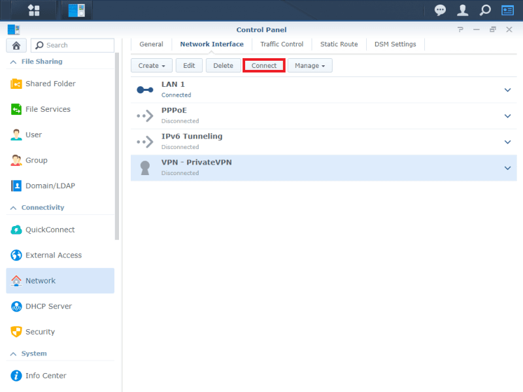Expand the VPN - PrivateVPN details chevron
The height and width of the screenshot is (392, 523).
click(507, 168)
